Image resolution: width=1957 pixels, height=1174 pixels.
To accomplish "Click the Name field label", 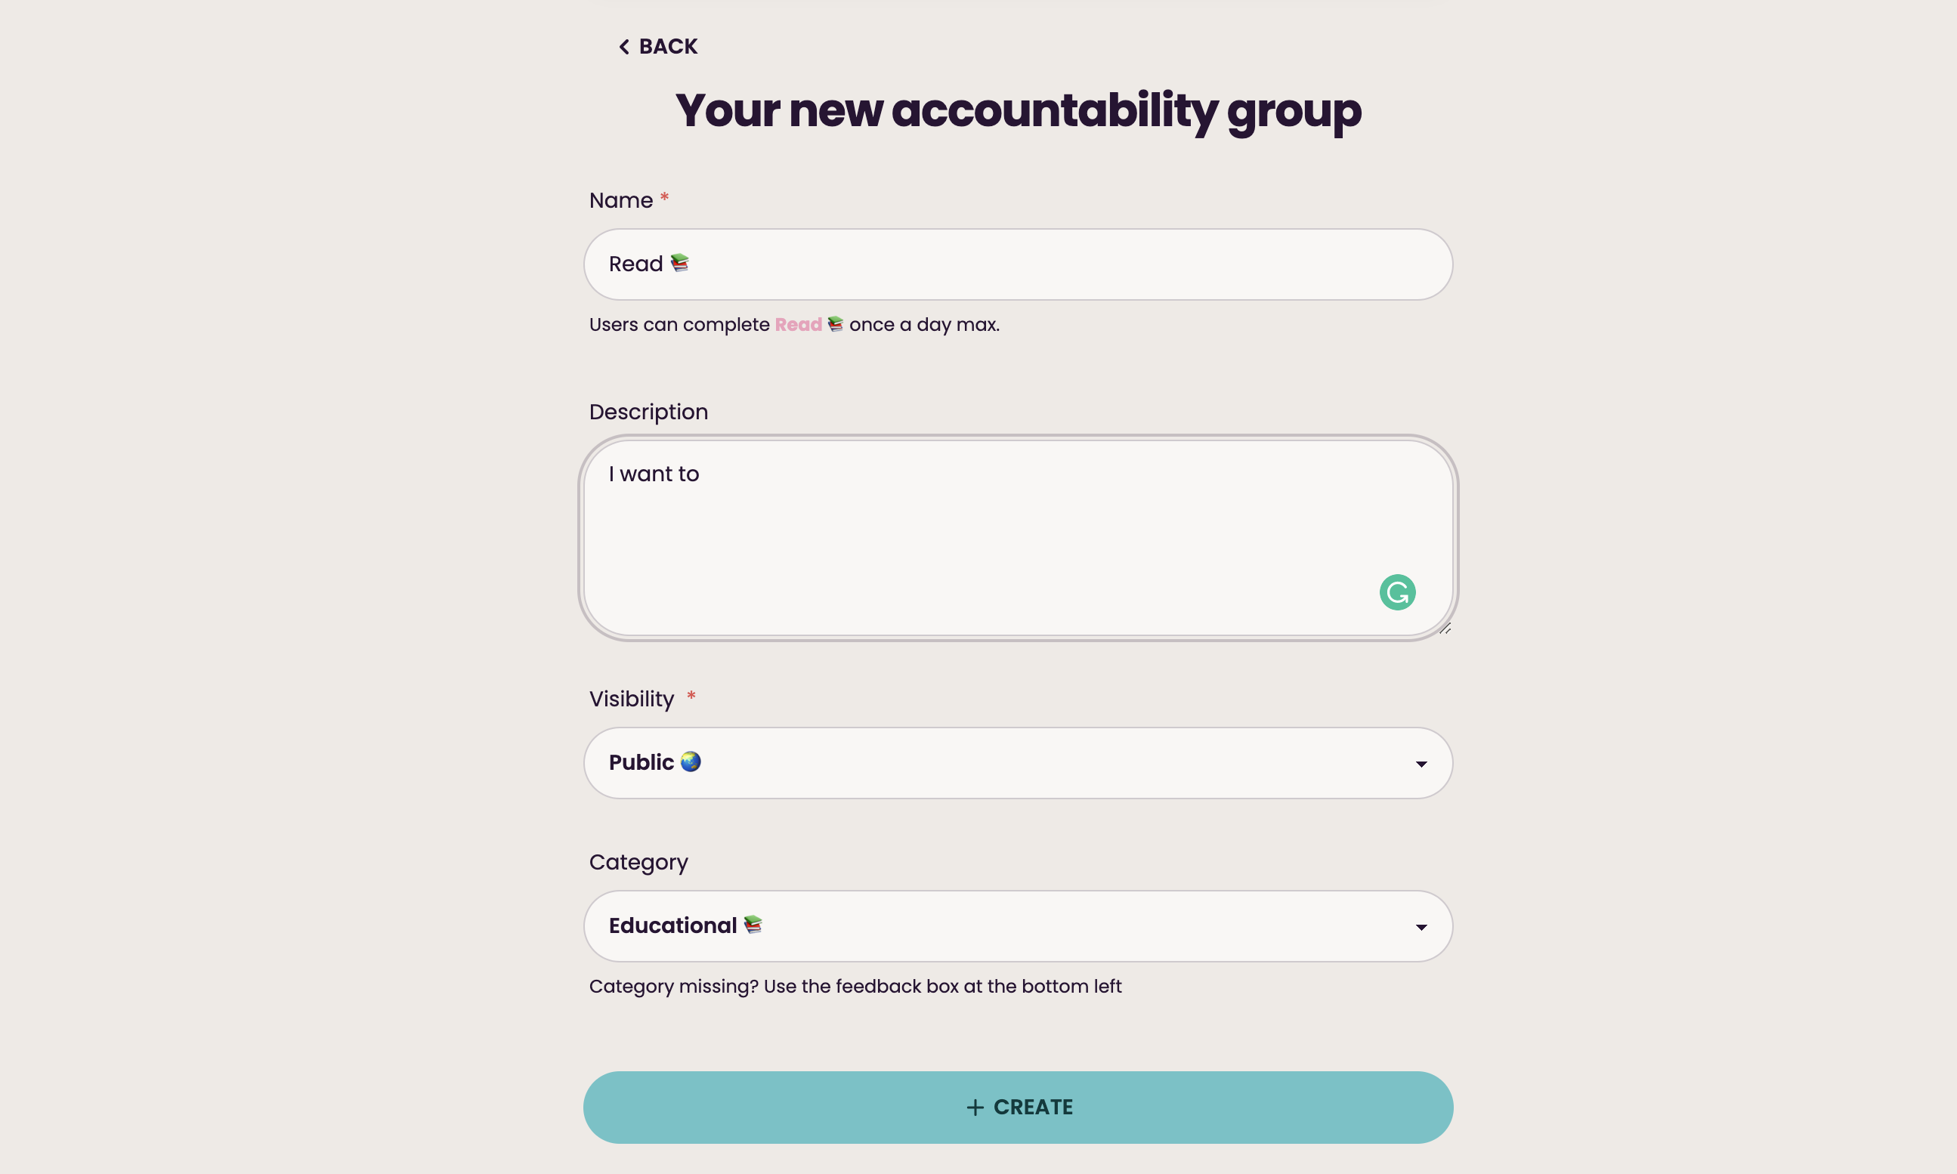I will point(621,200).
